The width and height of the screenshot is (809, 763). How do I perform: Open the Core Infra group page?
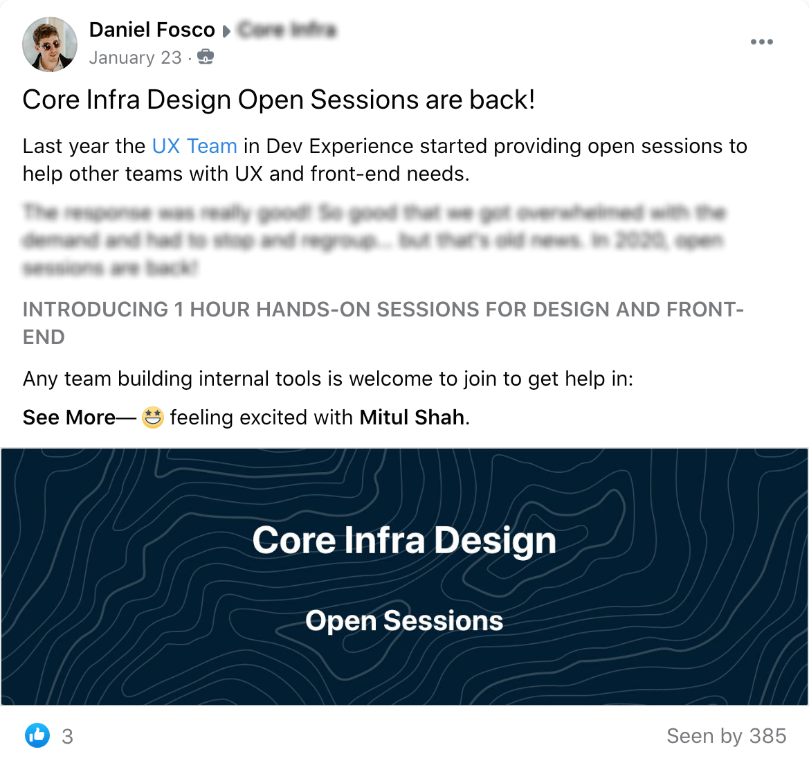(287, 30)
